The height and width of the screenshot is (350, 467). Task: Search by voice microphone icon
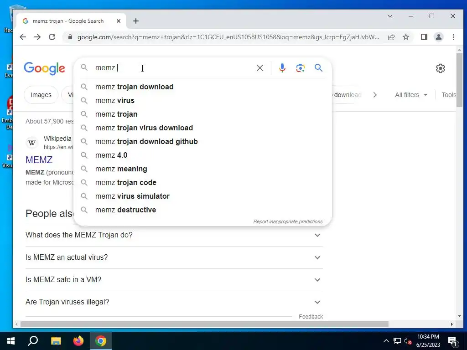click(282, 68)
